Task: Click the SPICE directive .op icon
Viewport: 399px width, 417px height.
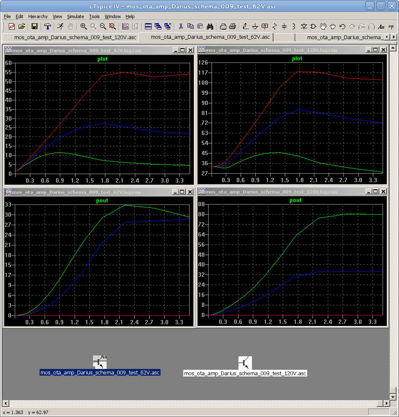Action: [x=391, y=26]
